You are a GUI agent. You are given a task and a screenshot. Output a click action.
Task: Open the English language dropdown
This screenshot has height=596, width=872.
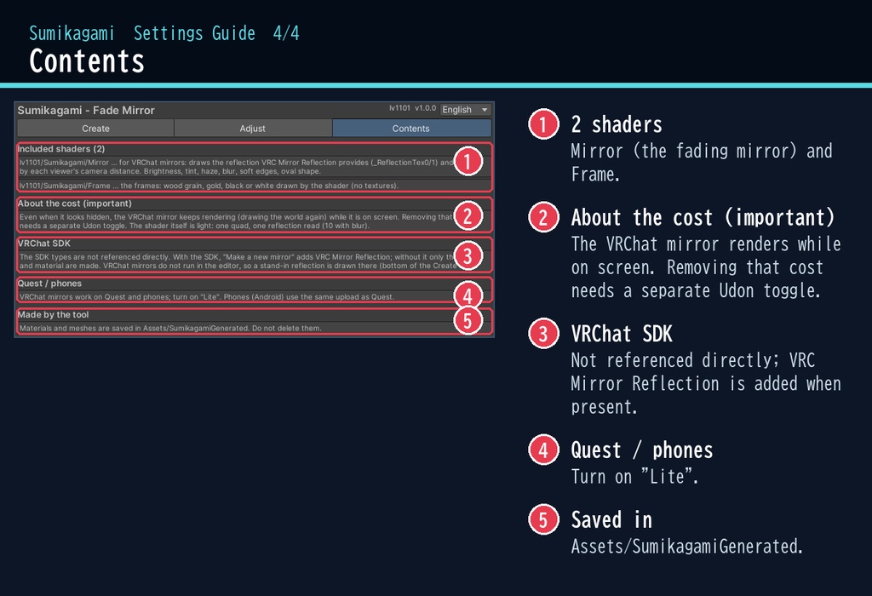click(465, 110)
